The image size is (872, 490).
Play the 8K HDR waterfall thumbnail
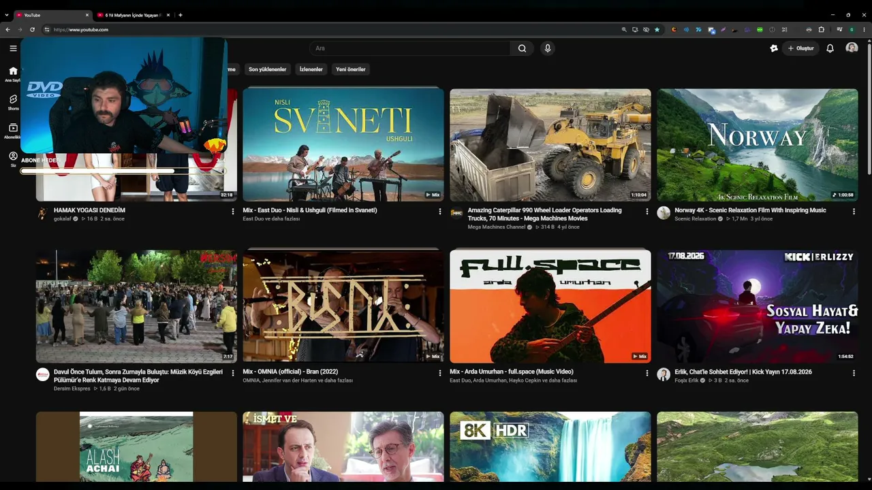point(550,447)
